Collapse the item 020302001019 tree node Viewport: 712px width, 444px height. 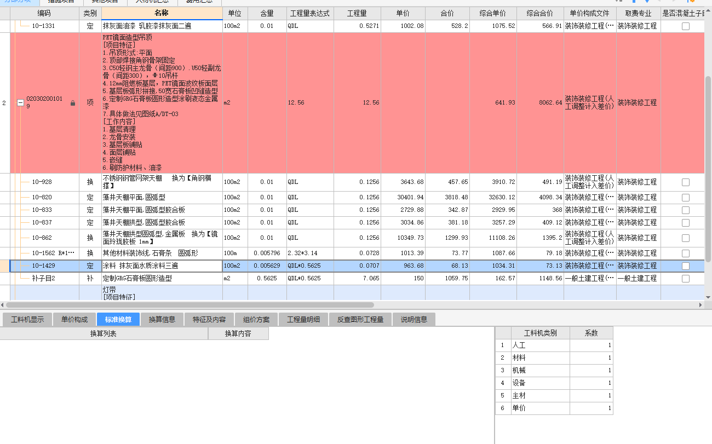[21, 102]
